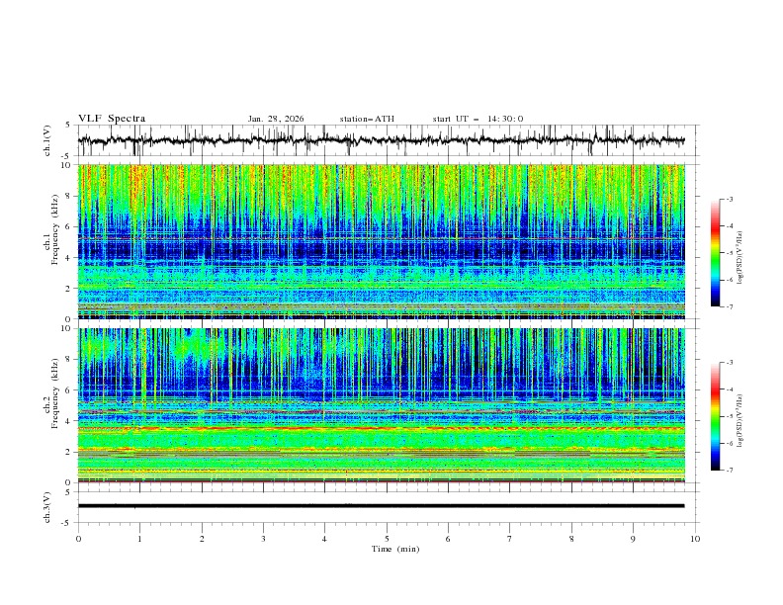Click the ch.3(V) waveform axis label
Image resolution: width=783 pixels, height=605 pixels.
pos(48,506)
